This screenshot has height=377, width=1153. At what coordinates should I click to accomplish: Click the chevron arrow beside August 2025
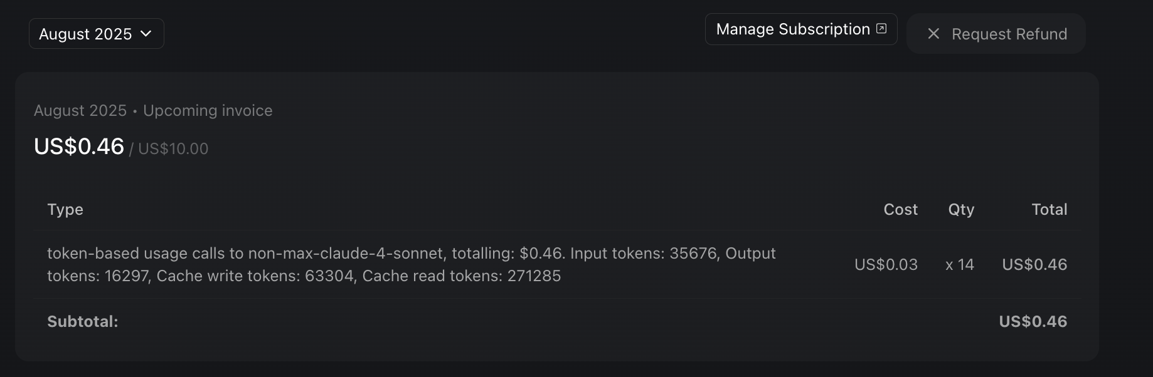click(x=146, y=34)
